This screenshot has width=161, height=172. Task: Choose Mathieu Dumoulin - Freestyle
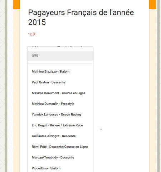pyautogui.click(x=60, y=104)
